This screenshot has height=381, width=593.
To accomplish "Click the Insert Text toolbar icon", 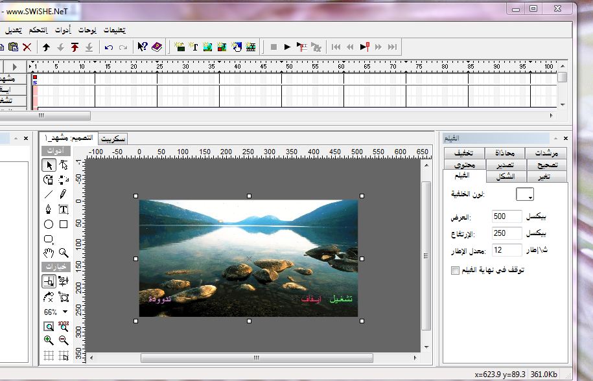I will pos(193,47).
